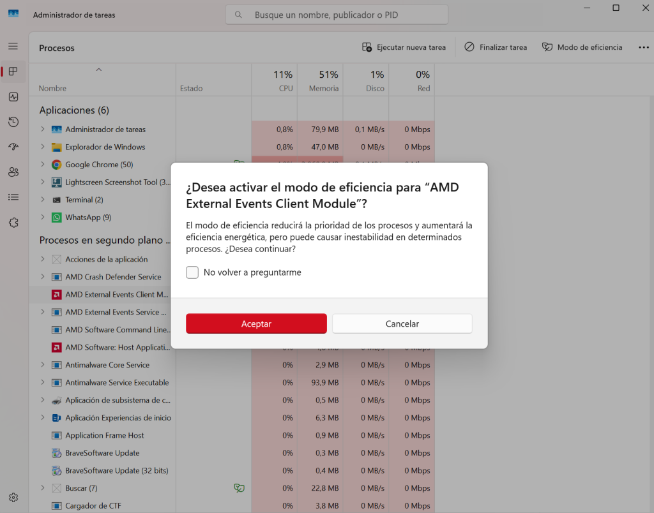Check the No volver a preguntarme checkbox
Viewport: 654px width, 513px height.
pyautogui.click(x=192, y=272)
